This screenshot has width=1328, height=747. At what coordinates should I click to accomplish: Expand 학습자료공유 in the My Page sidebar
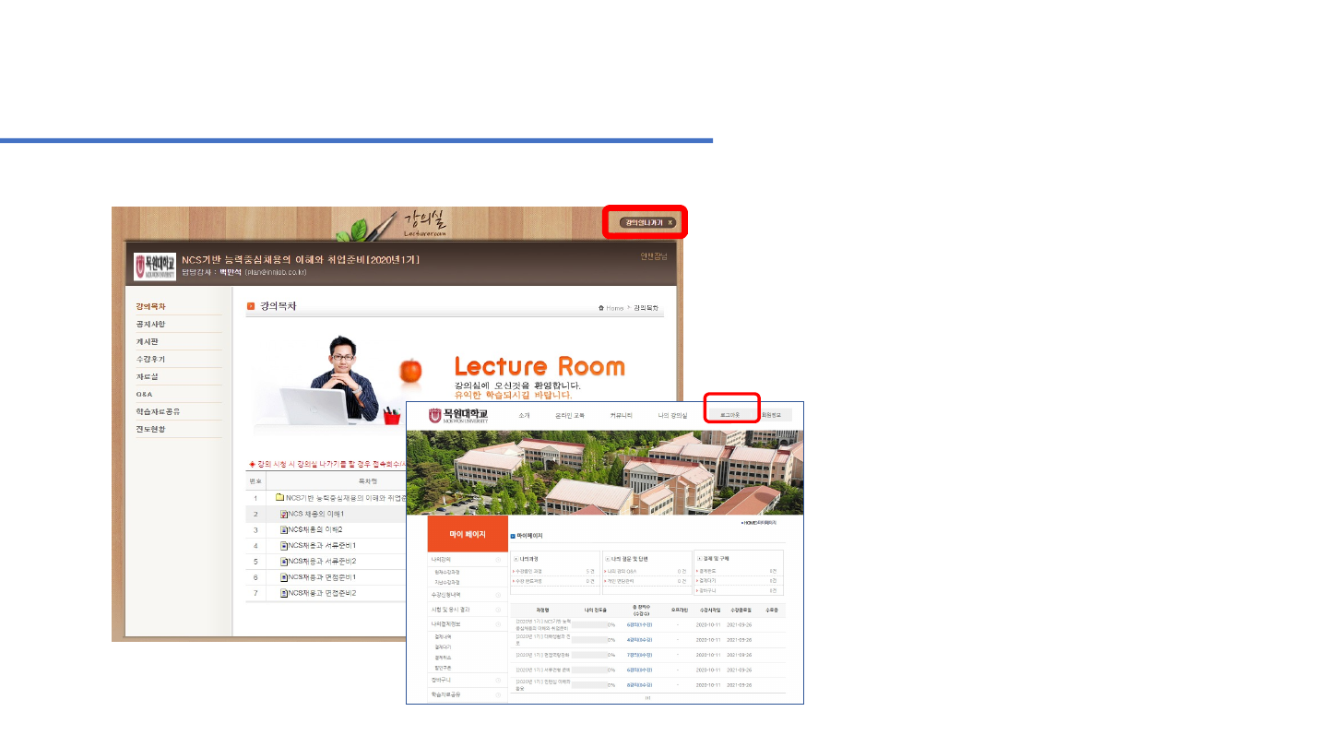click(x=468, y=694)
